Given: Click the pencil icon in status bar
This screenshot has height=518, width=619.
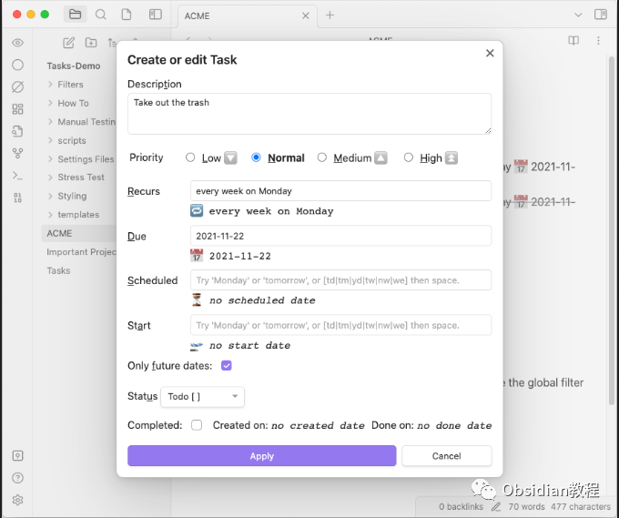Looking at the screenshot, I should (x=496, y=506).
